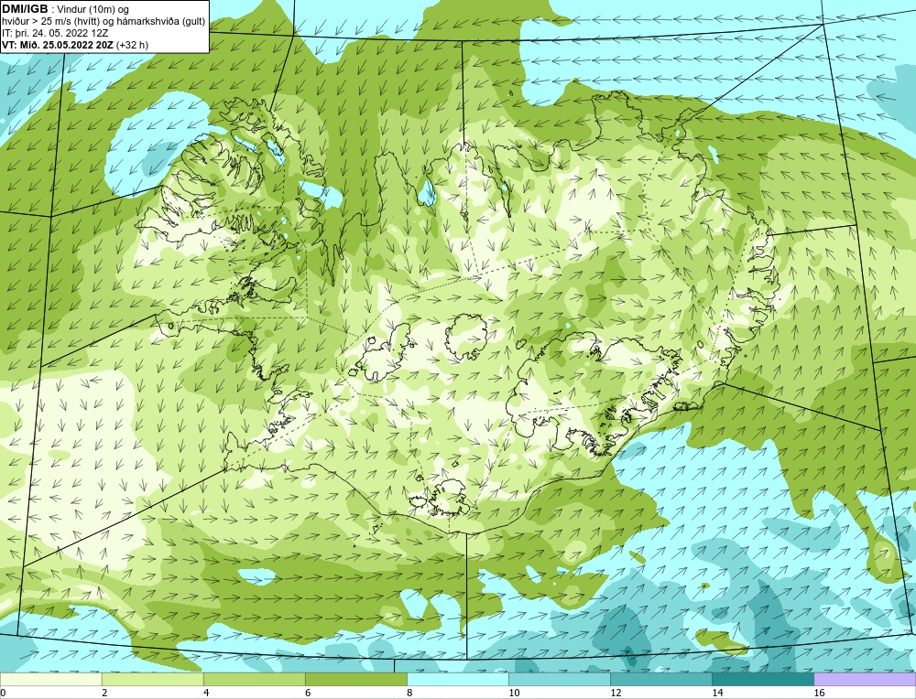The image size is (916, 699).
Task: Click the legend label '4'
Action: click(206, 694)
